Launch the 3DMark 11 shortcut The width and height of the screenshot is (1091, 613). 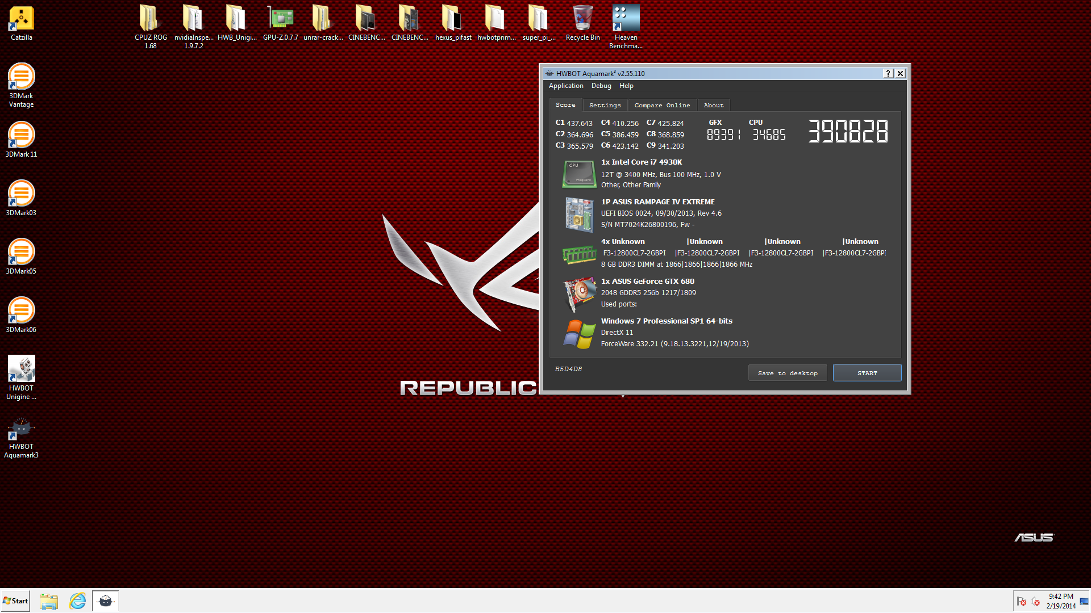click(21, 140)
